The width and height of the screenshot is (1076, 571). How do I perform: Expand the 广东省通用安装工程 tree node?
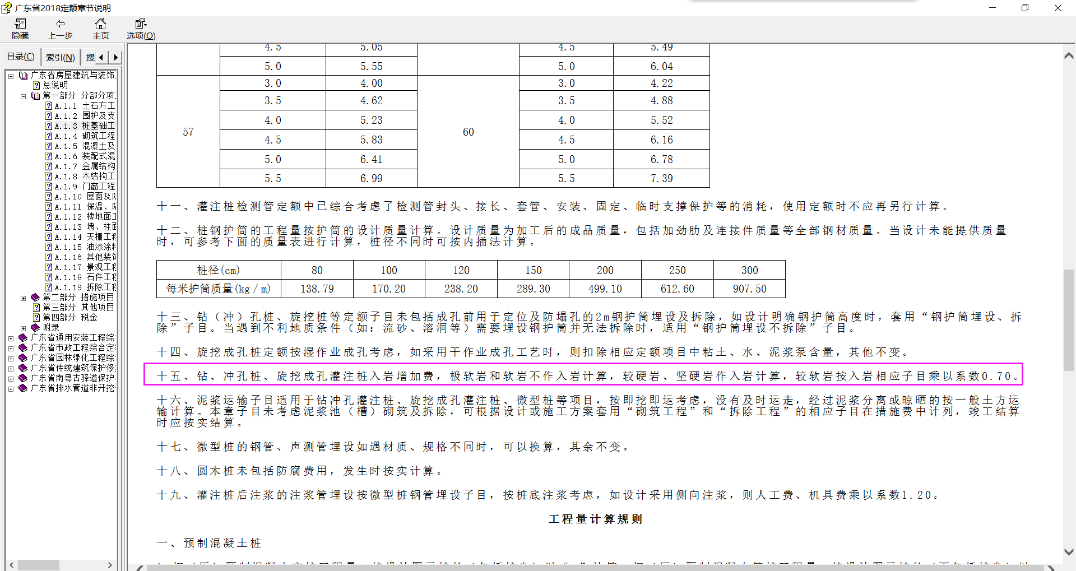pyautogui.click(x=11, y=337)
